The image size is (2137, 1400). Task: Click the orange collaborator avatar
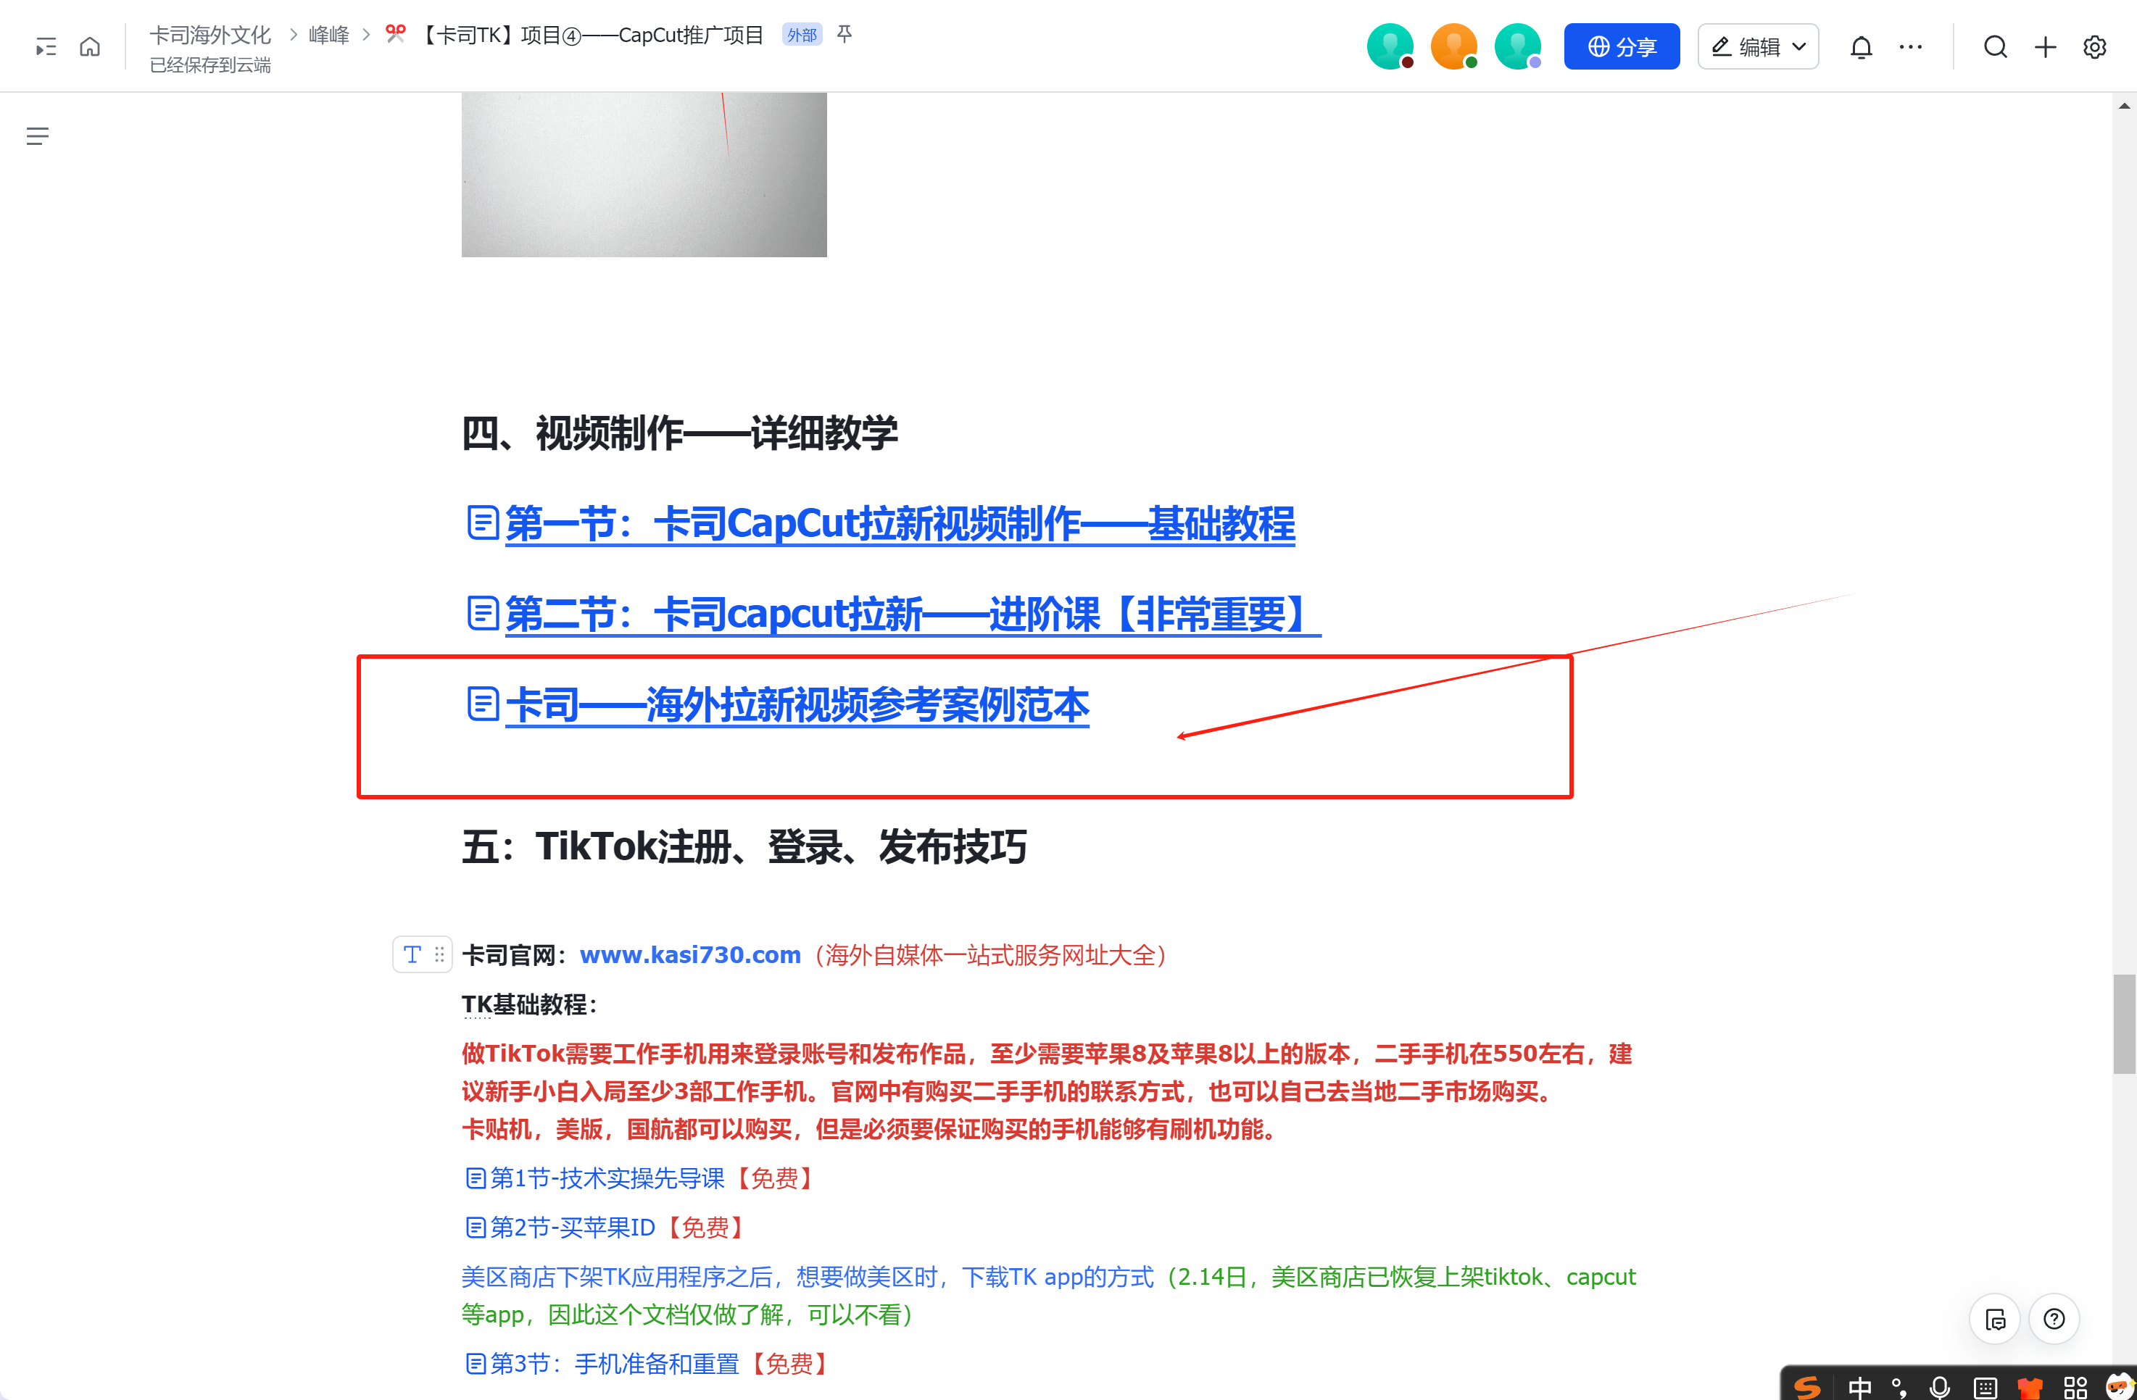1453,46
